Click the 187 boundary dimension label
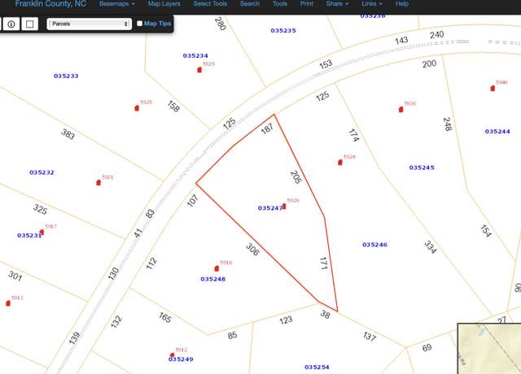The height and width of the screenshot is (374, 521). [267, 128]
